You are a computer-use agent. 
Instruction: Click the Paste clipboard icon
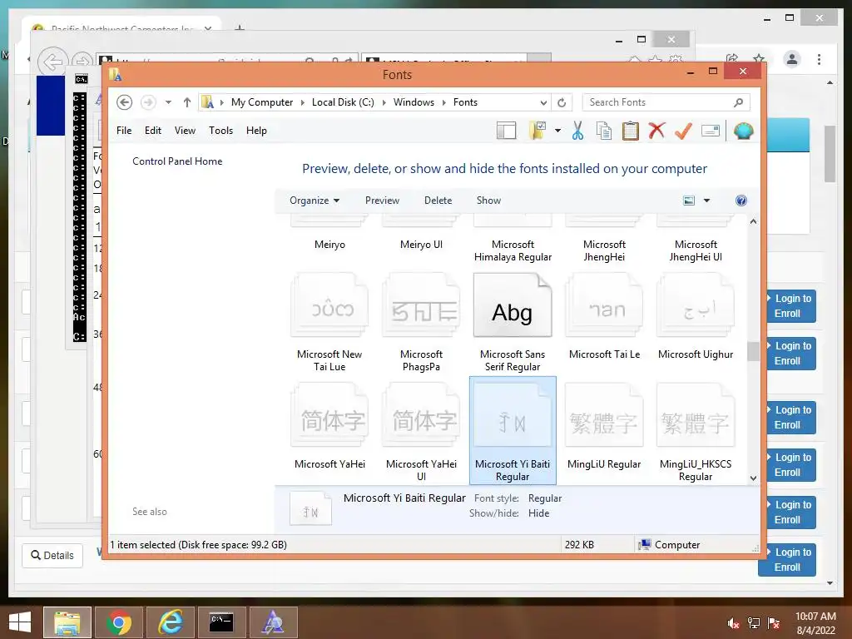631,131
